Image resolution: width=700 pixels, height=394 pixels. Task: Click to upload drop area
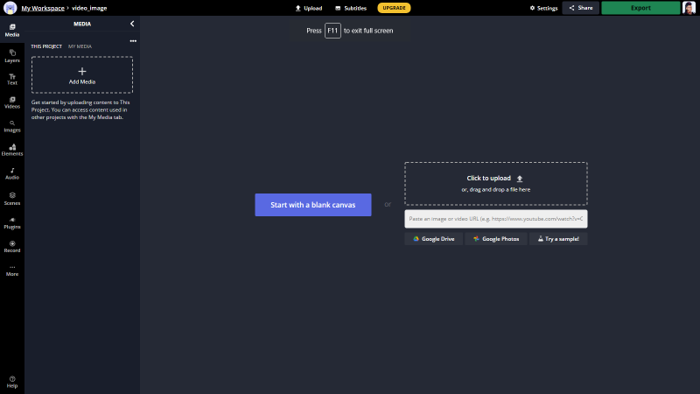click(x=495, y=184)
